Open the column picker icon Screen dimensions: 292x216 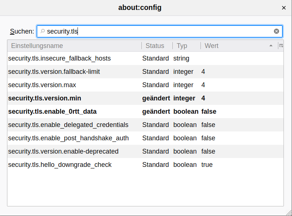(x=281, y=46)
